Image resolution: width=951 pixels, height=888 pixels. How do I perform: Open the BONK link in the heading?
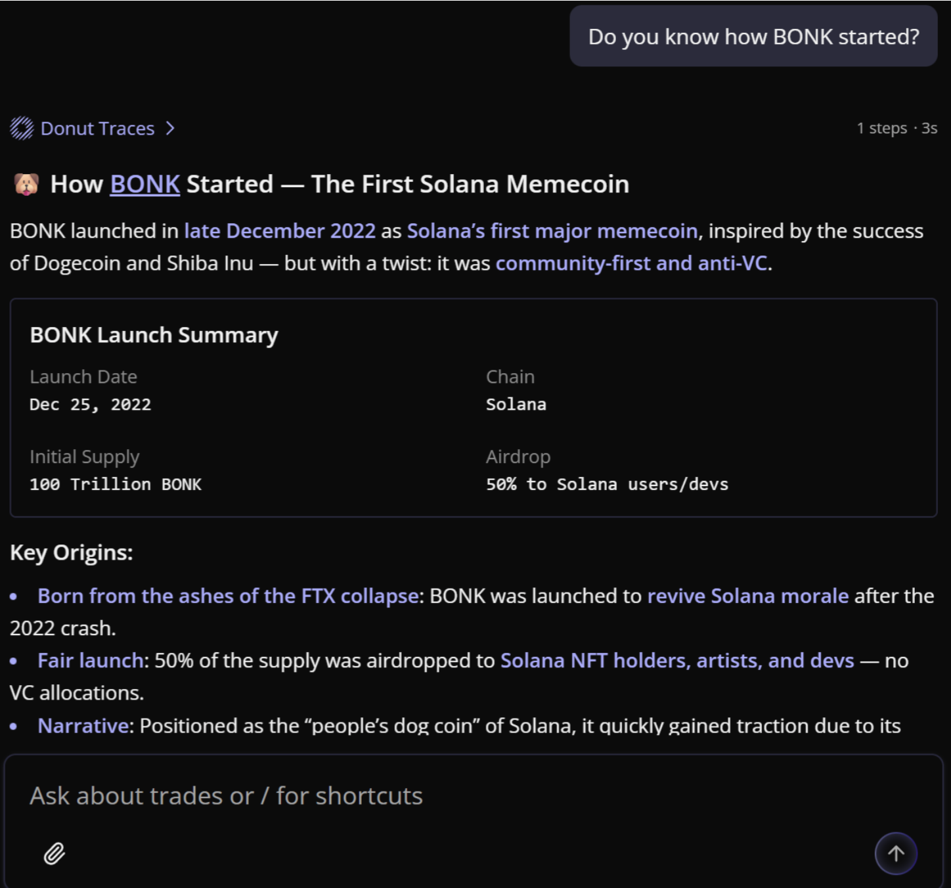click(144, 185)
